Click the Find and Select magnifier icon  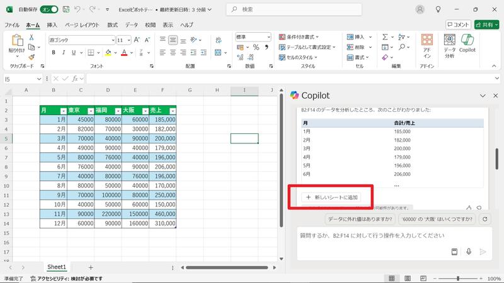[x=402, y=47]
